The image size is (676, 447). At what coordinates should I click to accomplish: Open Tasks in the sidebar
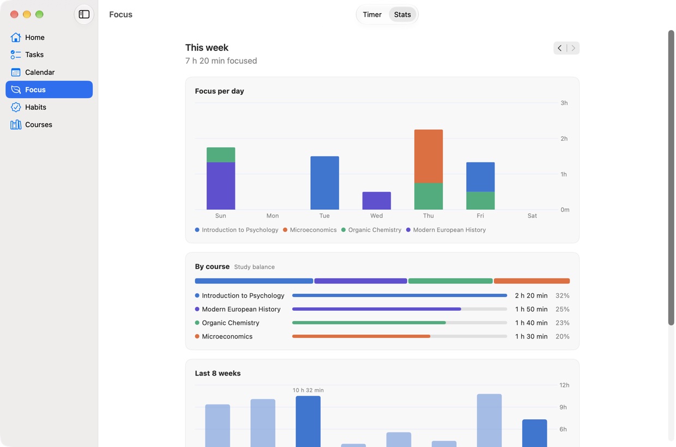[49, 55]
